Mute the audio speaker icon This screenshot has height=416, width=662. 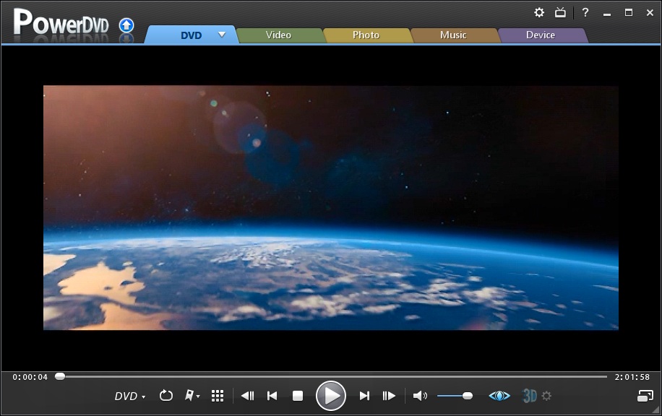(x=420, y=396)
